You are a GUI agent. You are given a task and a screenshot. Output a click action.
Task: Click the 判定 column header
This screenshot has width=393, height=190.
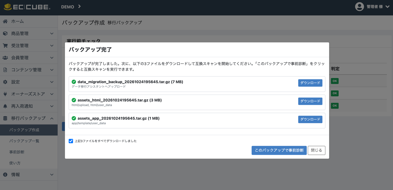tap(335, 69)
